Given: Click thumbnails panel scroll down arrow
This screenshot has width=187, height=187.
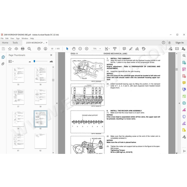Looking at the screenshot, I should point(53,153).
